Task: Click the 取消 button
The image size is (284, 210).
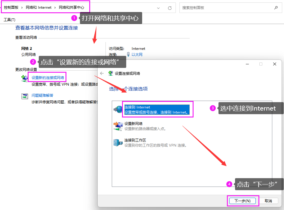Action: tap(268, 201)
